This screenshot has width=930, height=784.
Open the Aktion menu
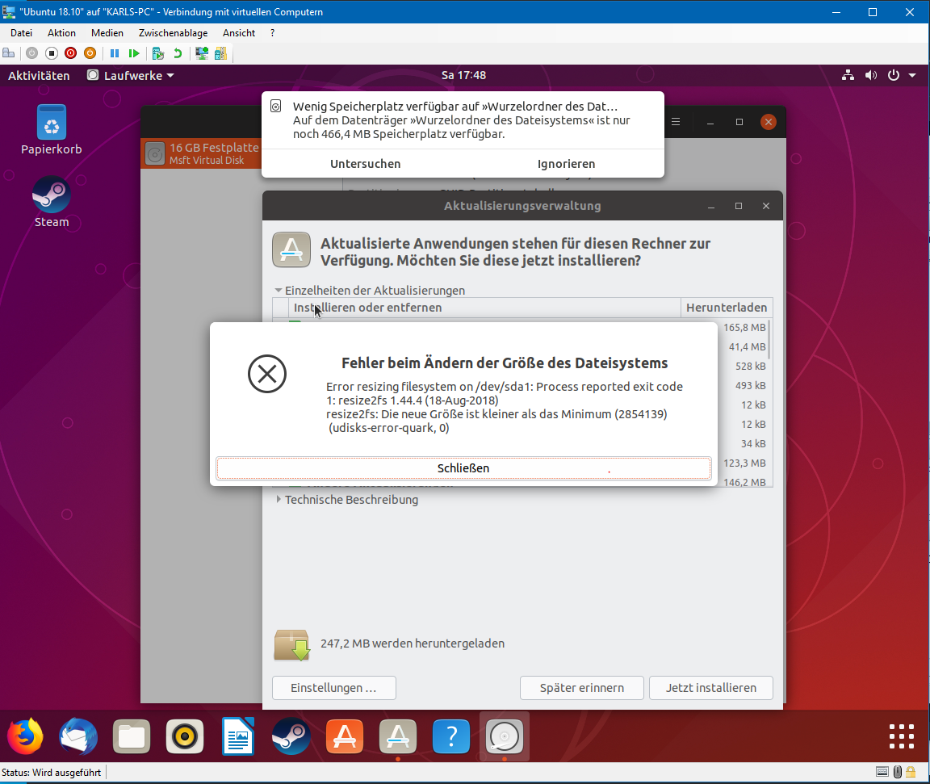(61, 33)
